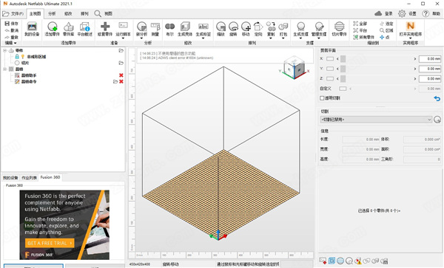Click GET A FREE TRIAL button
This screenshot has height=268, width=444.
(x=50, y=243)
